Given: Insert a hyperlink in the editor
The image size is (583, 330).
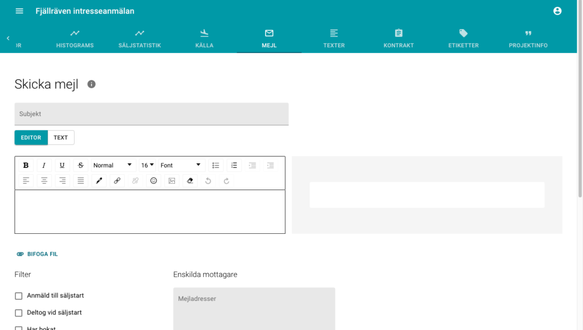Looking at the screenshot, I should [x=117, y=180].
